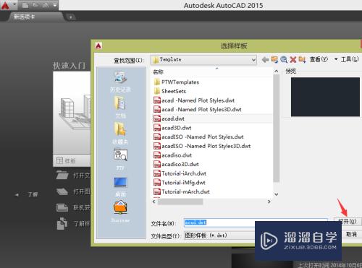This screenshot has width=362, height=268.
Task: Open the AutoCAD application menu logo
Action: click(x=5, y=5)
